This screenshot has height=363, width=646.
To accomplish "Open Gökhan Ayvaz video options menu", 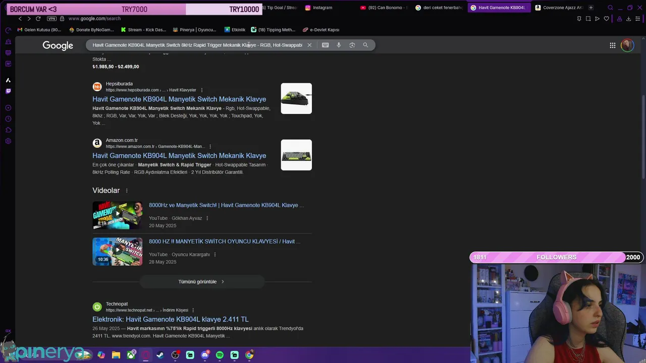I will click(x=207, y=218).
